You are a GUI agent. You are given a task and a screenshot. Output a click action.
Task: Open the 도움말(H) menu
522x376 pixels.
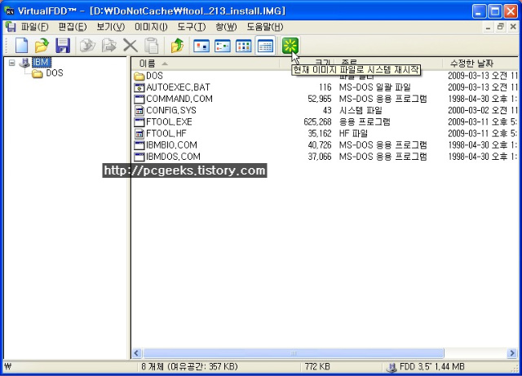pos(264,27)
